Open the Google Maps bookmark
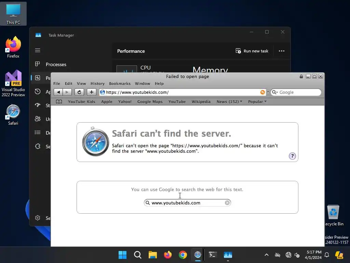The height and width of the screenshot is (263, 350). tap(150, 101)
